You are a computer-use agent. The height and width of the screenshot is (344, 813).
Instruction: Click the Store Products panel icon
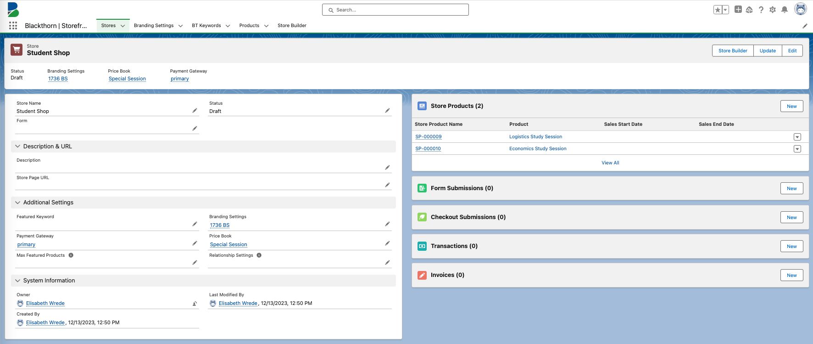[x=422, y=106]
